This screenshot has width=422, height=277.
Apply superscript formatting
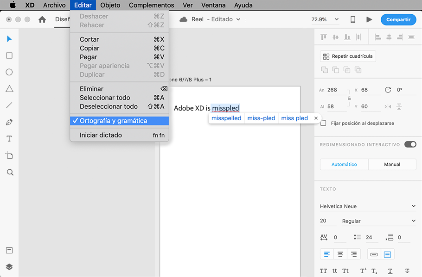pos(363,271)
